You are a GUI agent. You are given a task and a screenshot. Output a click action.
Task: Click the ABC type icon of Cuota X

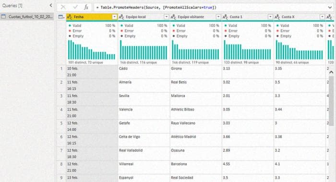point(277,17)
